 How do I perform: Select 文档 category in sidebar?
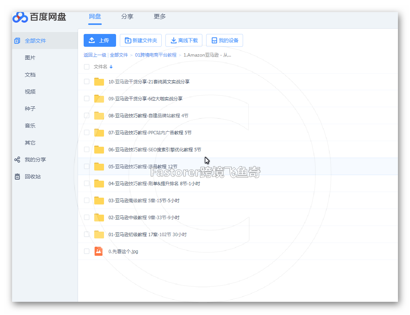(30, 75)
